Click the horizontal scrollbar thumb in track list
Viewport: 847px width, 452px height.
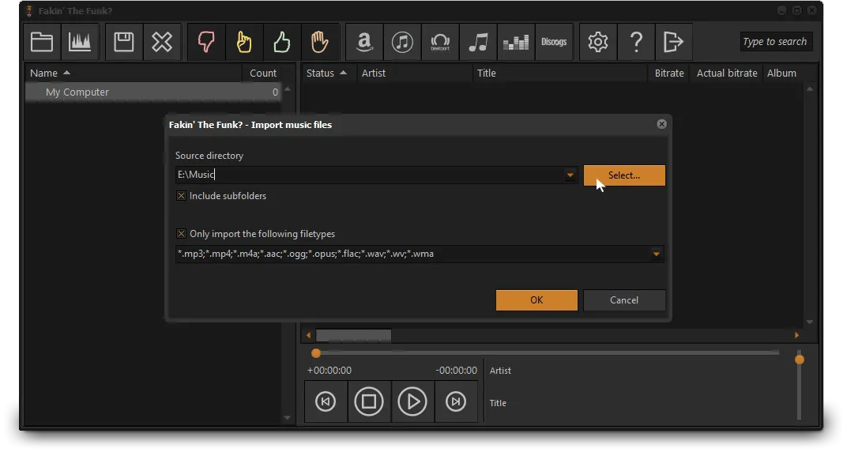point(353,336)
